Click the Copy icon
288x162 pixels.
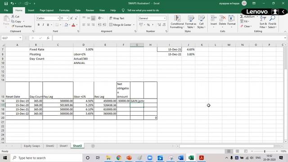13,22
